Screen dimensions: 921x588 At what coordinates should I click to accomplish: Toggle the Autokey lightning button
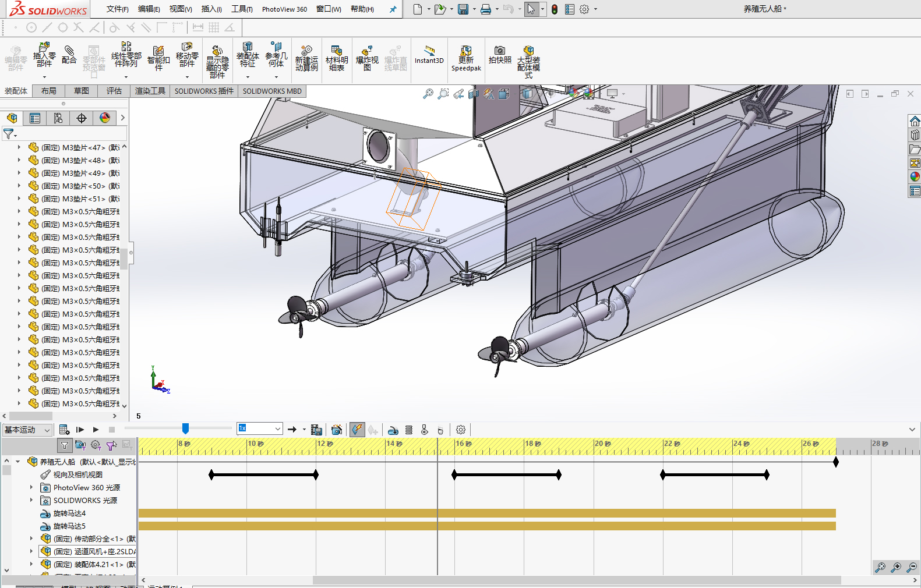[x=357, y=430]
